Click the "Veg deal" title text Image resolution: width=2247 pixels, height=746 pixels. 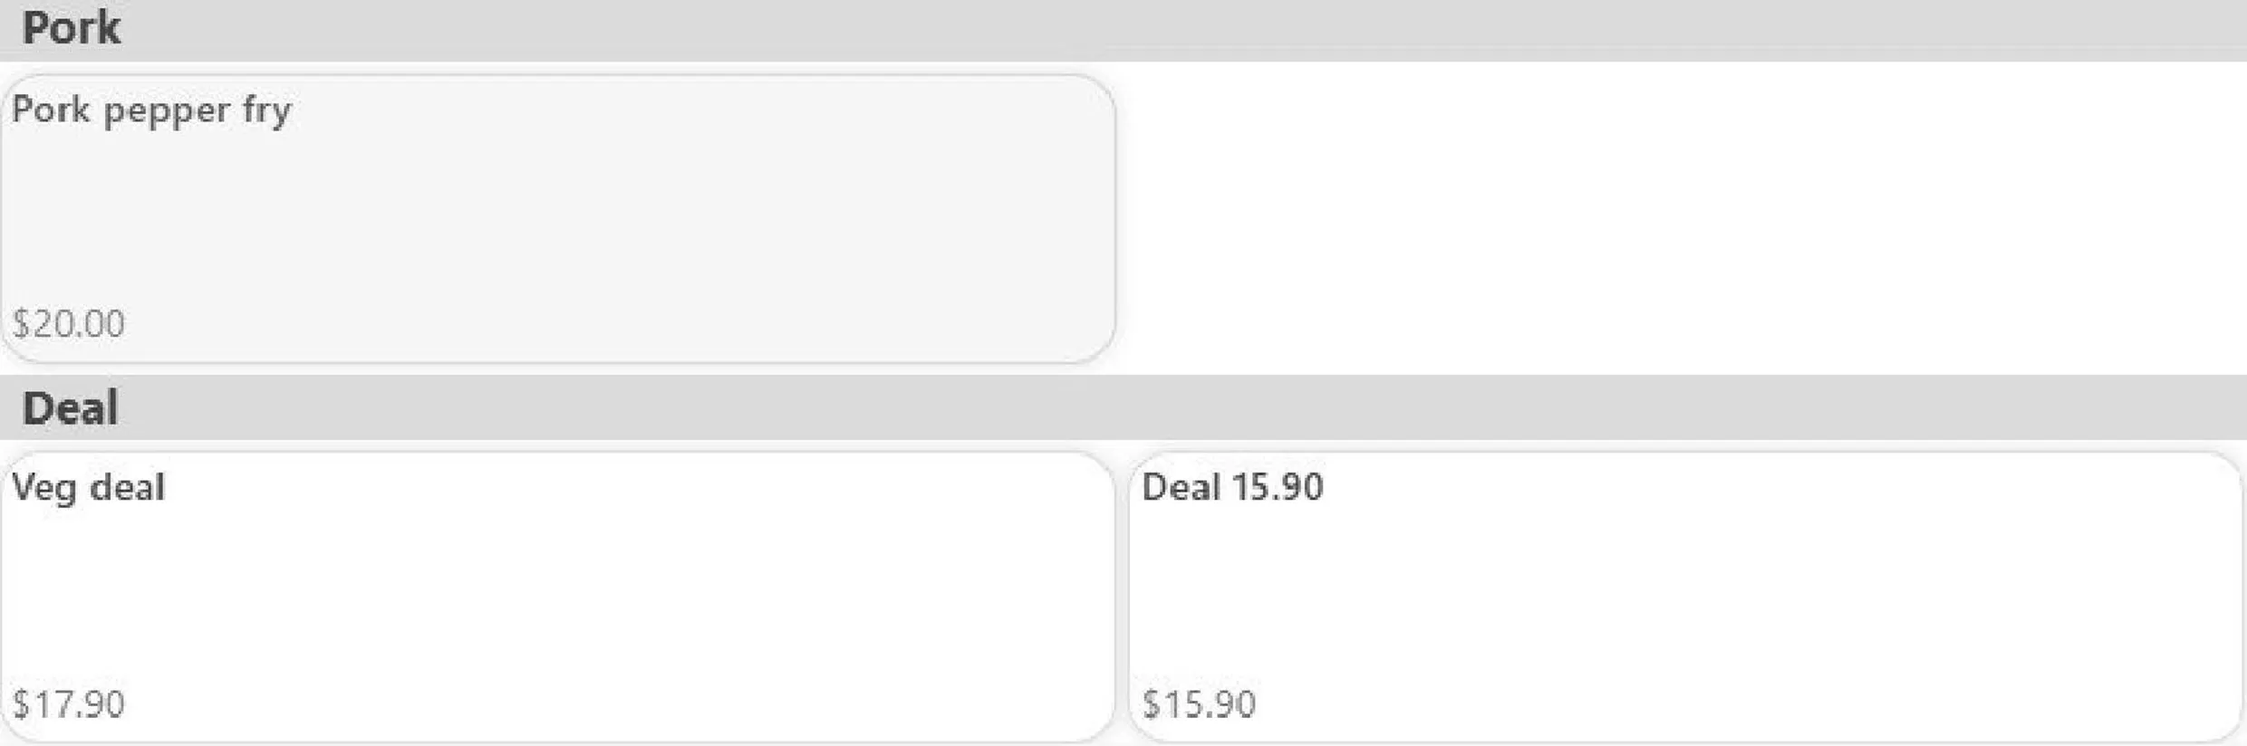coord(89,489)
